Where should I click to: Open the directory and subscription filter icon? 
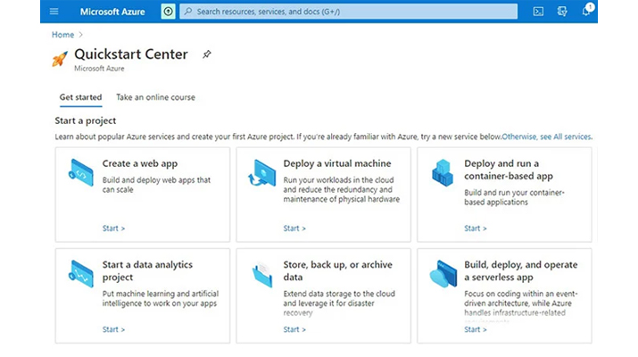[562, 12]
